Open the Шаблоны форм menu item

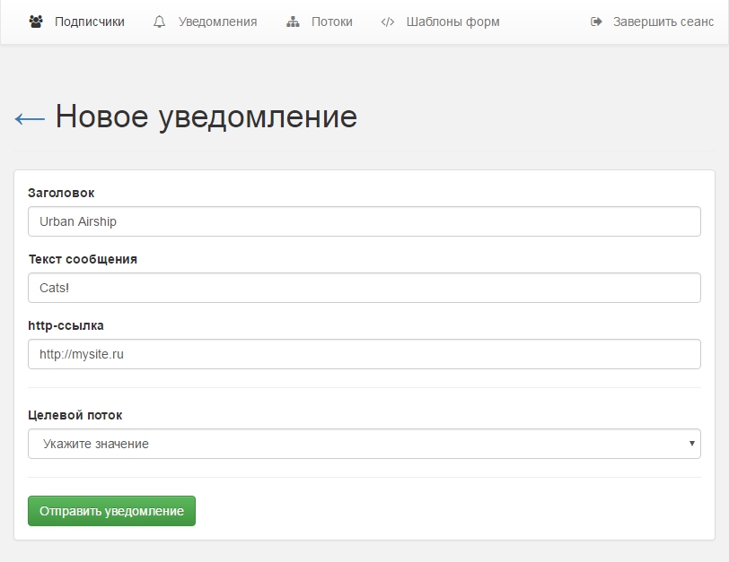pyautogui.click(x=452, y=22)
